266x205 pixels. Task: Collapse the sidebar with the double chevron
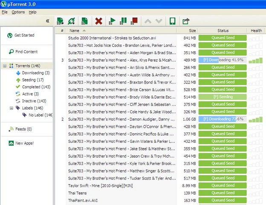pyautogui.click(x=47, y=21)
